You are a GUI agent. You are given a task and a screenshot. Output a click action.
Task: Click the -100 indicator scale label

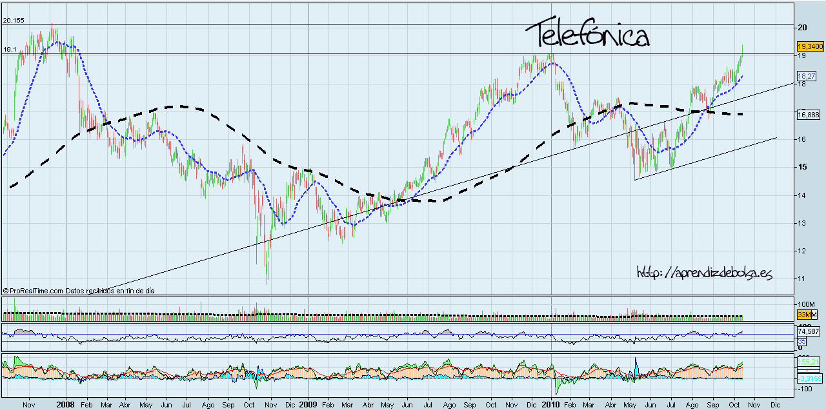coord(806,389)
